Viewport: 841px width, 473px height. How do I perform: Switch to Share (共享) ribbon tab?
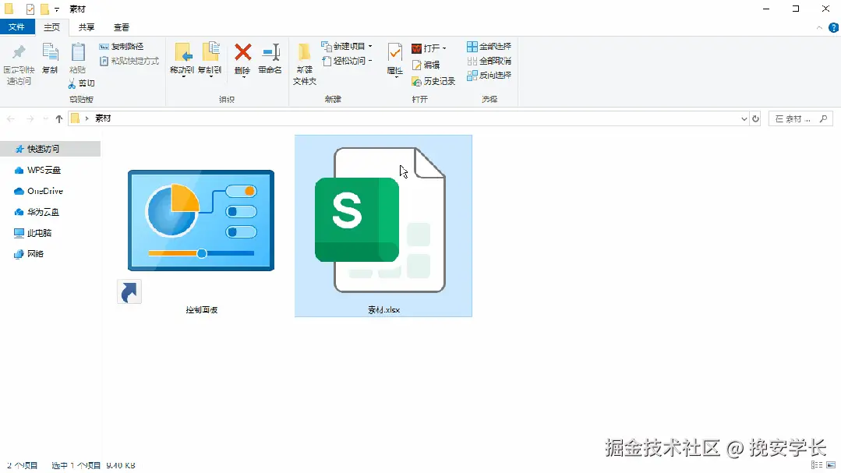pyautogui.click(x=87, y=26)
